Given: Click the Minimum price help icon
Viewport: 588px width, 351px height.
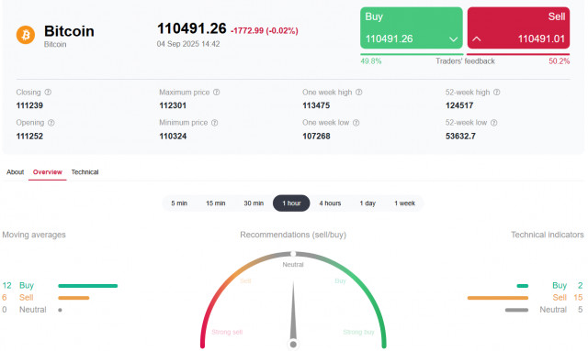Looking at the screenshot, I should [x=214, y=123].
